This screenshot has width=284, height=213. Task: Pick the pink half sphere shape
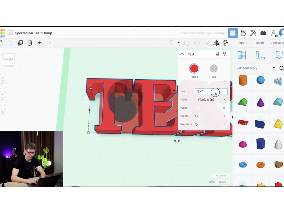pyautogui.click(x=243, y=144)
